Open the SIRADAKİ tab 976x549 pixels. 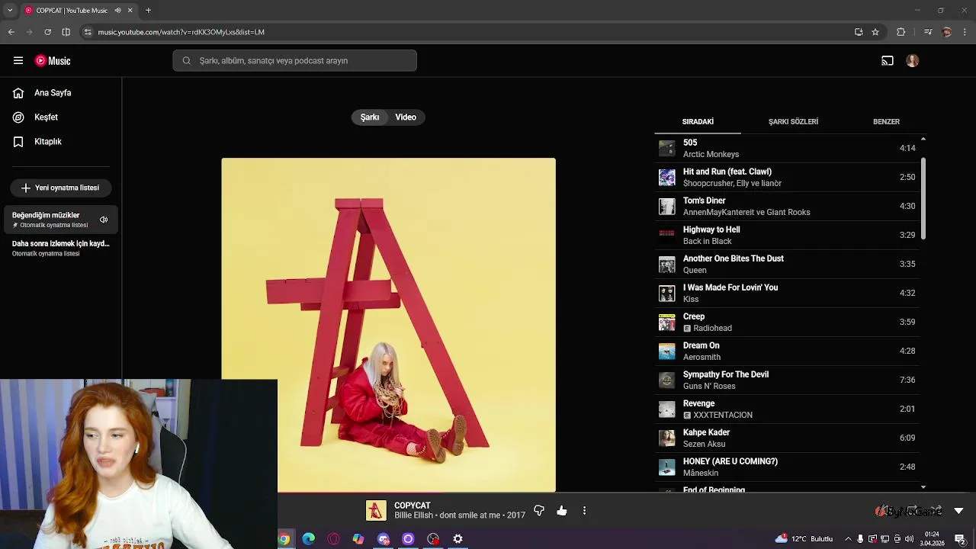[x=698, y=122]
